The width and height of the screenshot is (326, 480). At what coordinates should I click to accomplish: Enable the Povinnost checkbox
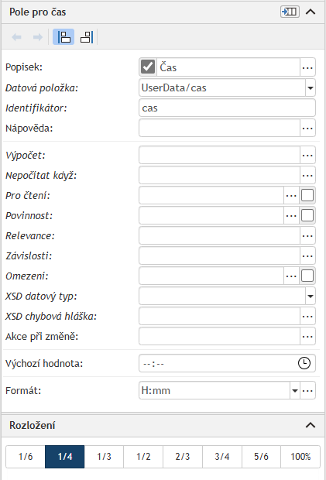307,215
